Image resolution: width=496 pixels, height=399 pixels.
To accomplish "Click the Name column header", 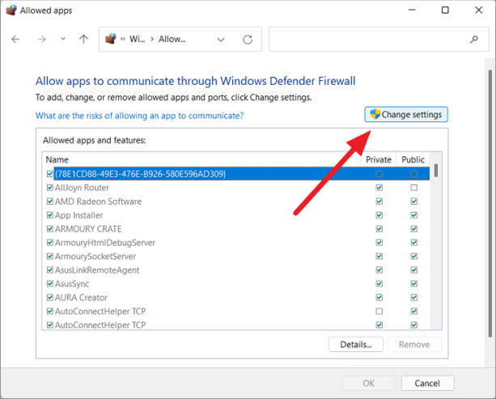I will [57, 159].
